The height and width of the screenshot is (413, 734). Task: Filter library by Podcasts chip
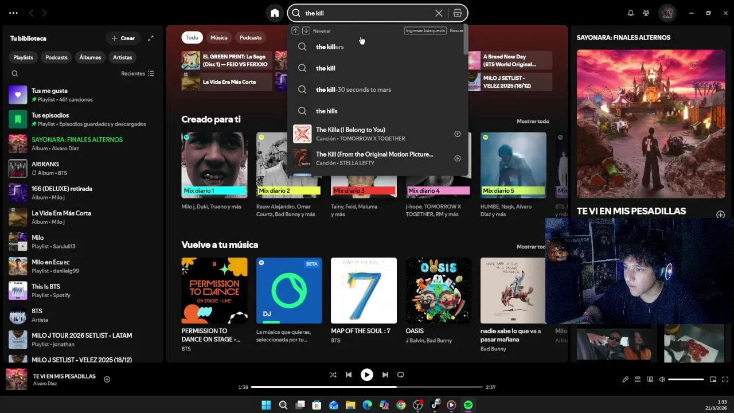click(56, 57)
